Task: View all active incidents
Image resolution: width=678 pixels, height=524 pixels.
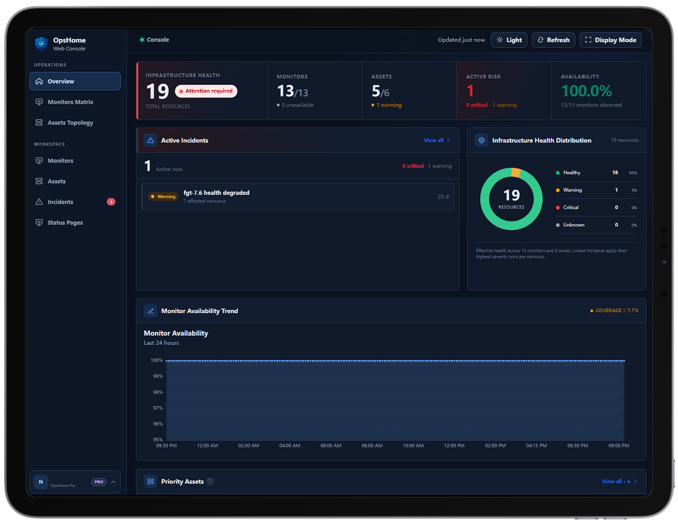Action: (437, 140)
